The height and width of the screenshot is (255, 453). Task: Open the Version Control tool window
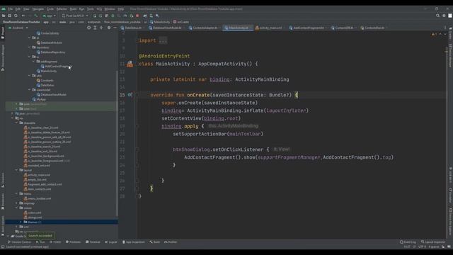tap(19, 242)
